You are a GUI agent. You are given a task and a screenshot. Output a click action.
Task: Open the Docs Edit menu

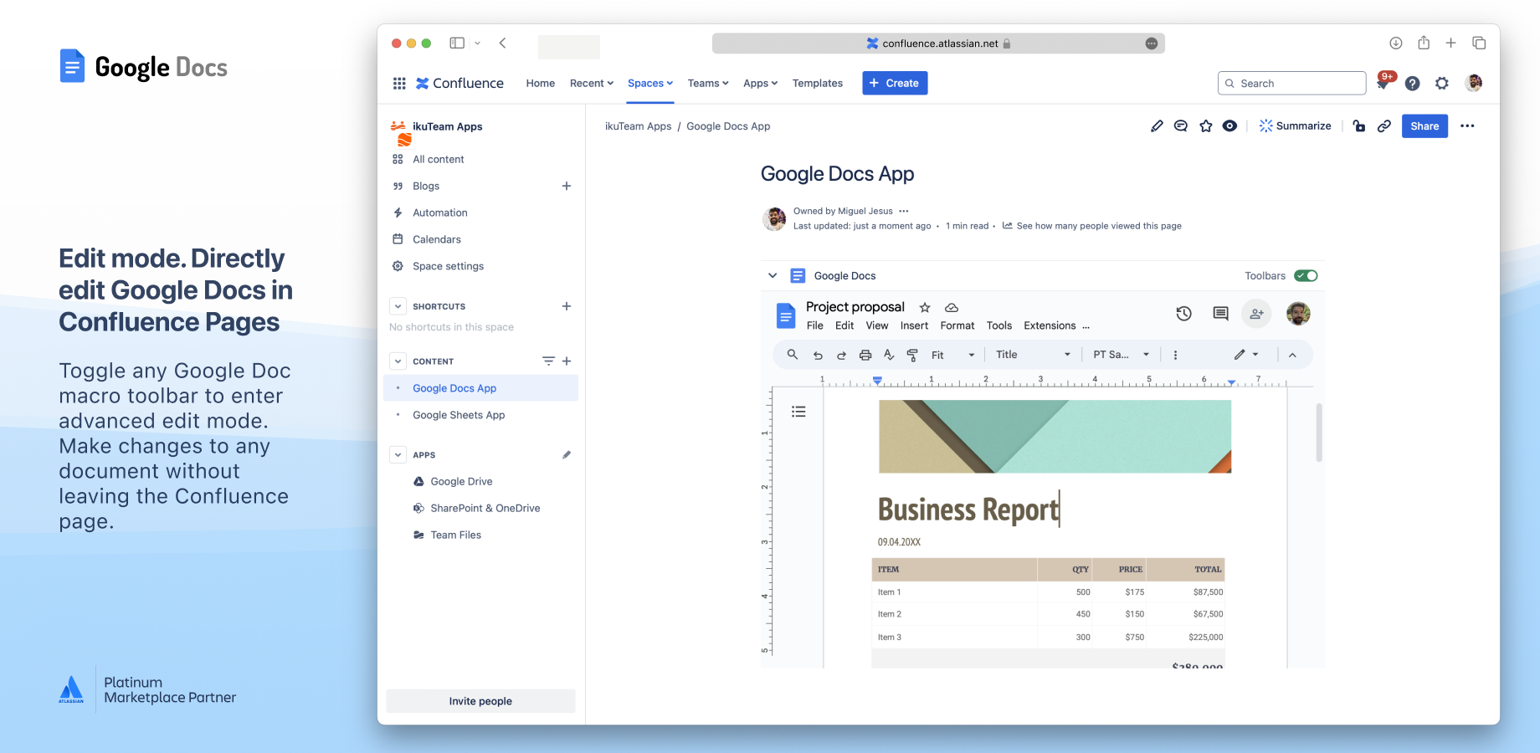tap(844, 325)
